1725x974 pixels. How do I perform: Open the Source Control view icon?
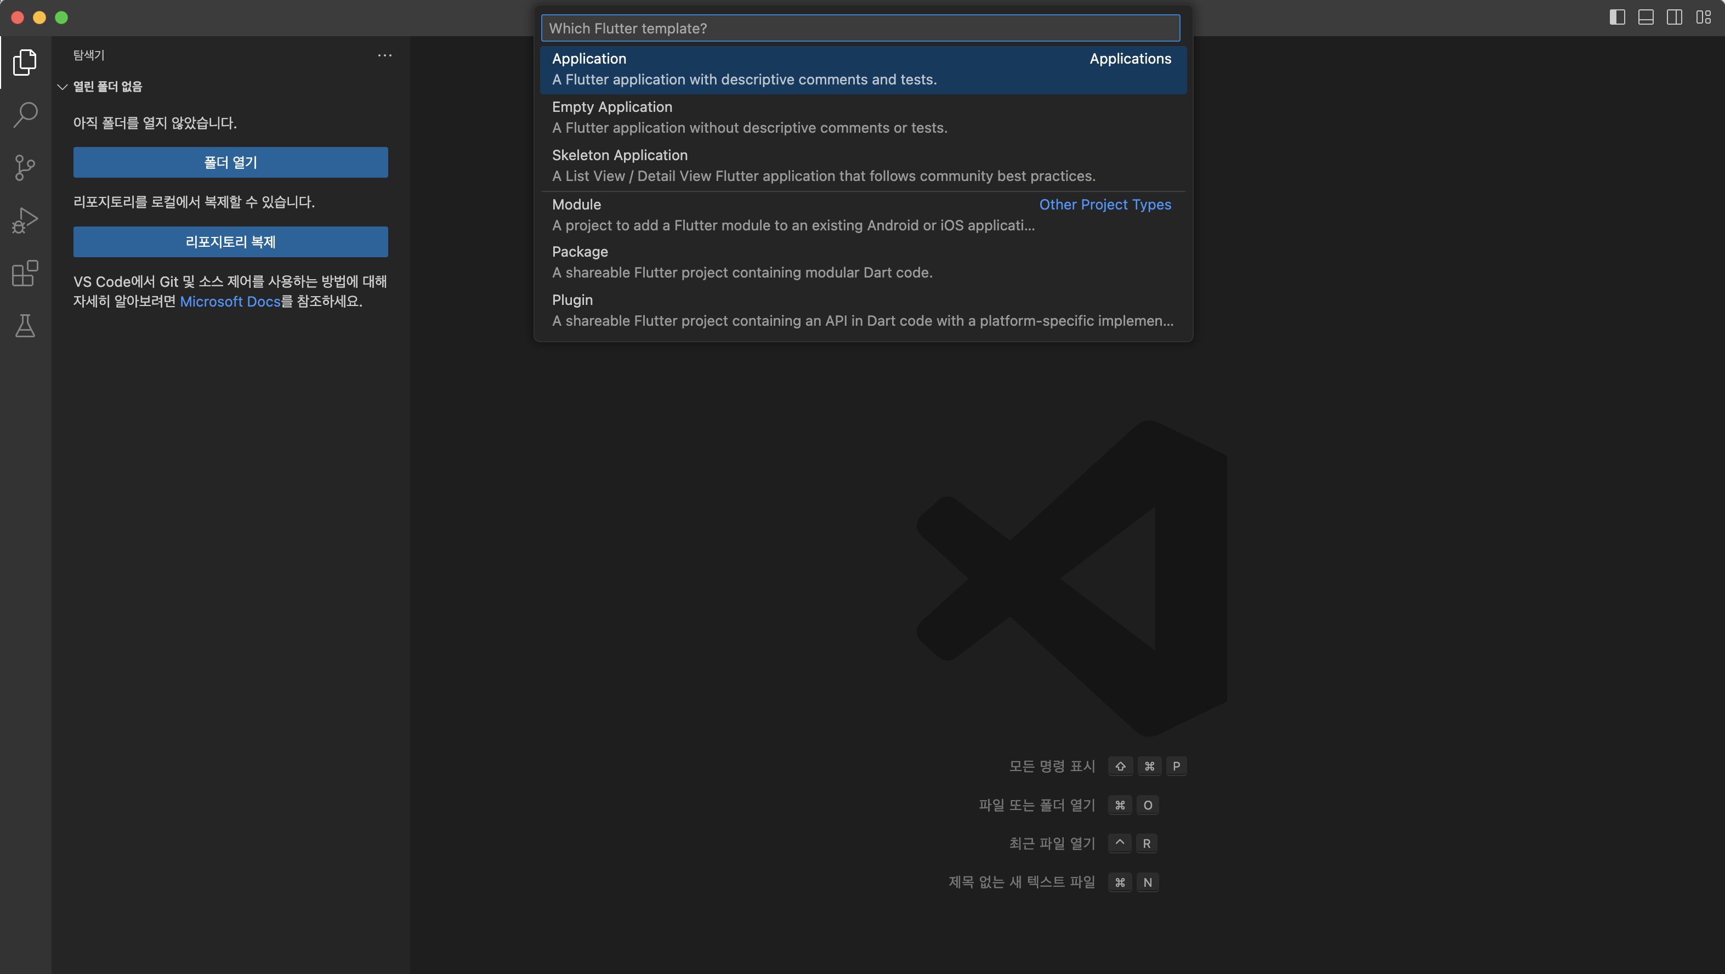25,167
